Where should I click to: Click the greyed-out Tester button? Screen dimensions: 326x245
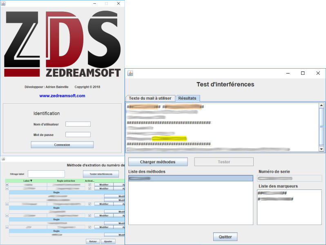coord(224,162)
